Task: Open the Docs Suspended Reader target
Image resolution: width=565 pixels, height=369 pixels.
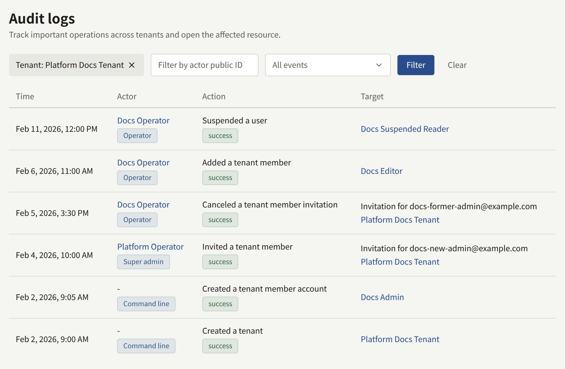Action: pyautogui.click(x=405, y=129)
